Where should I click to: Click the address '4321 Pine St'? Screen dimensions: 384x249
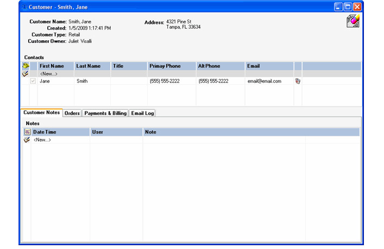179,22
